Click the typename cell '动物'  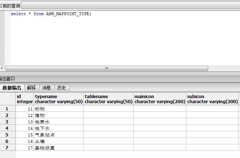pos(58,109)
